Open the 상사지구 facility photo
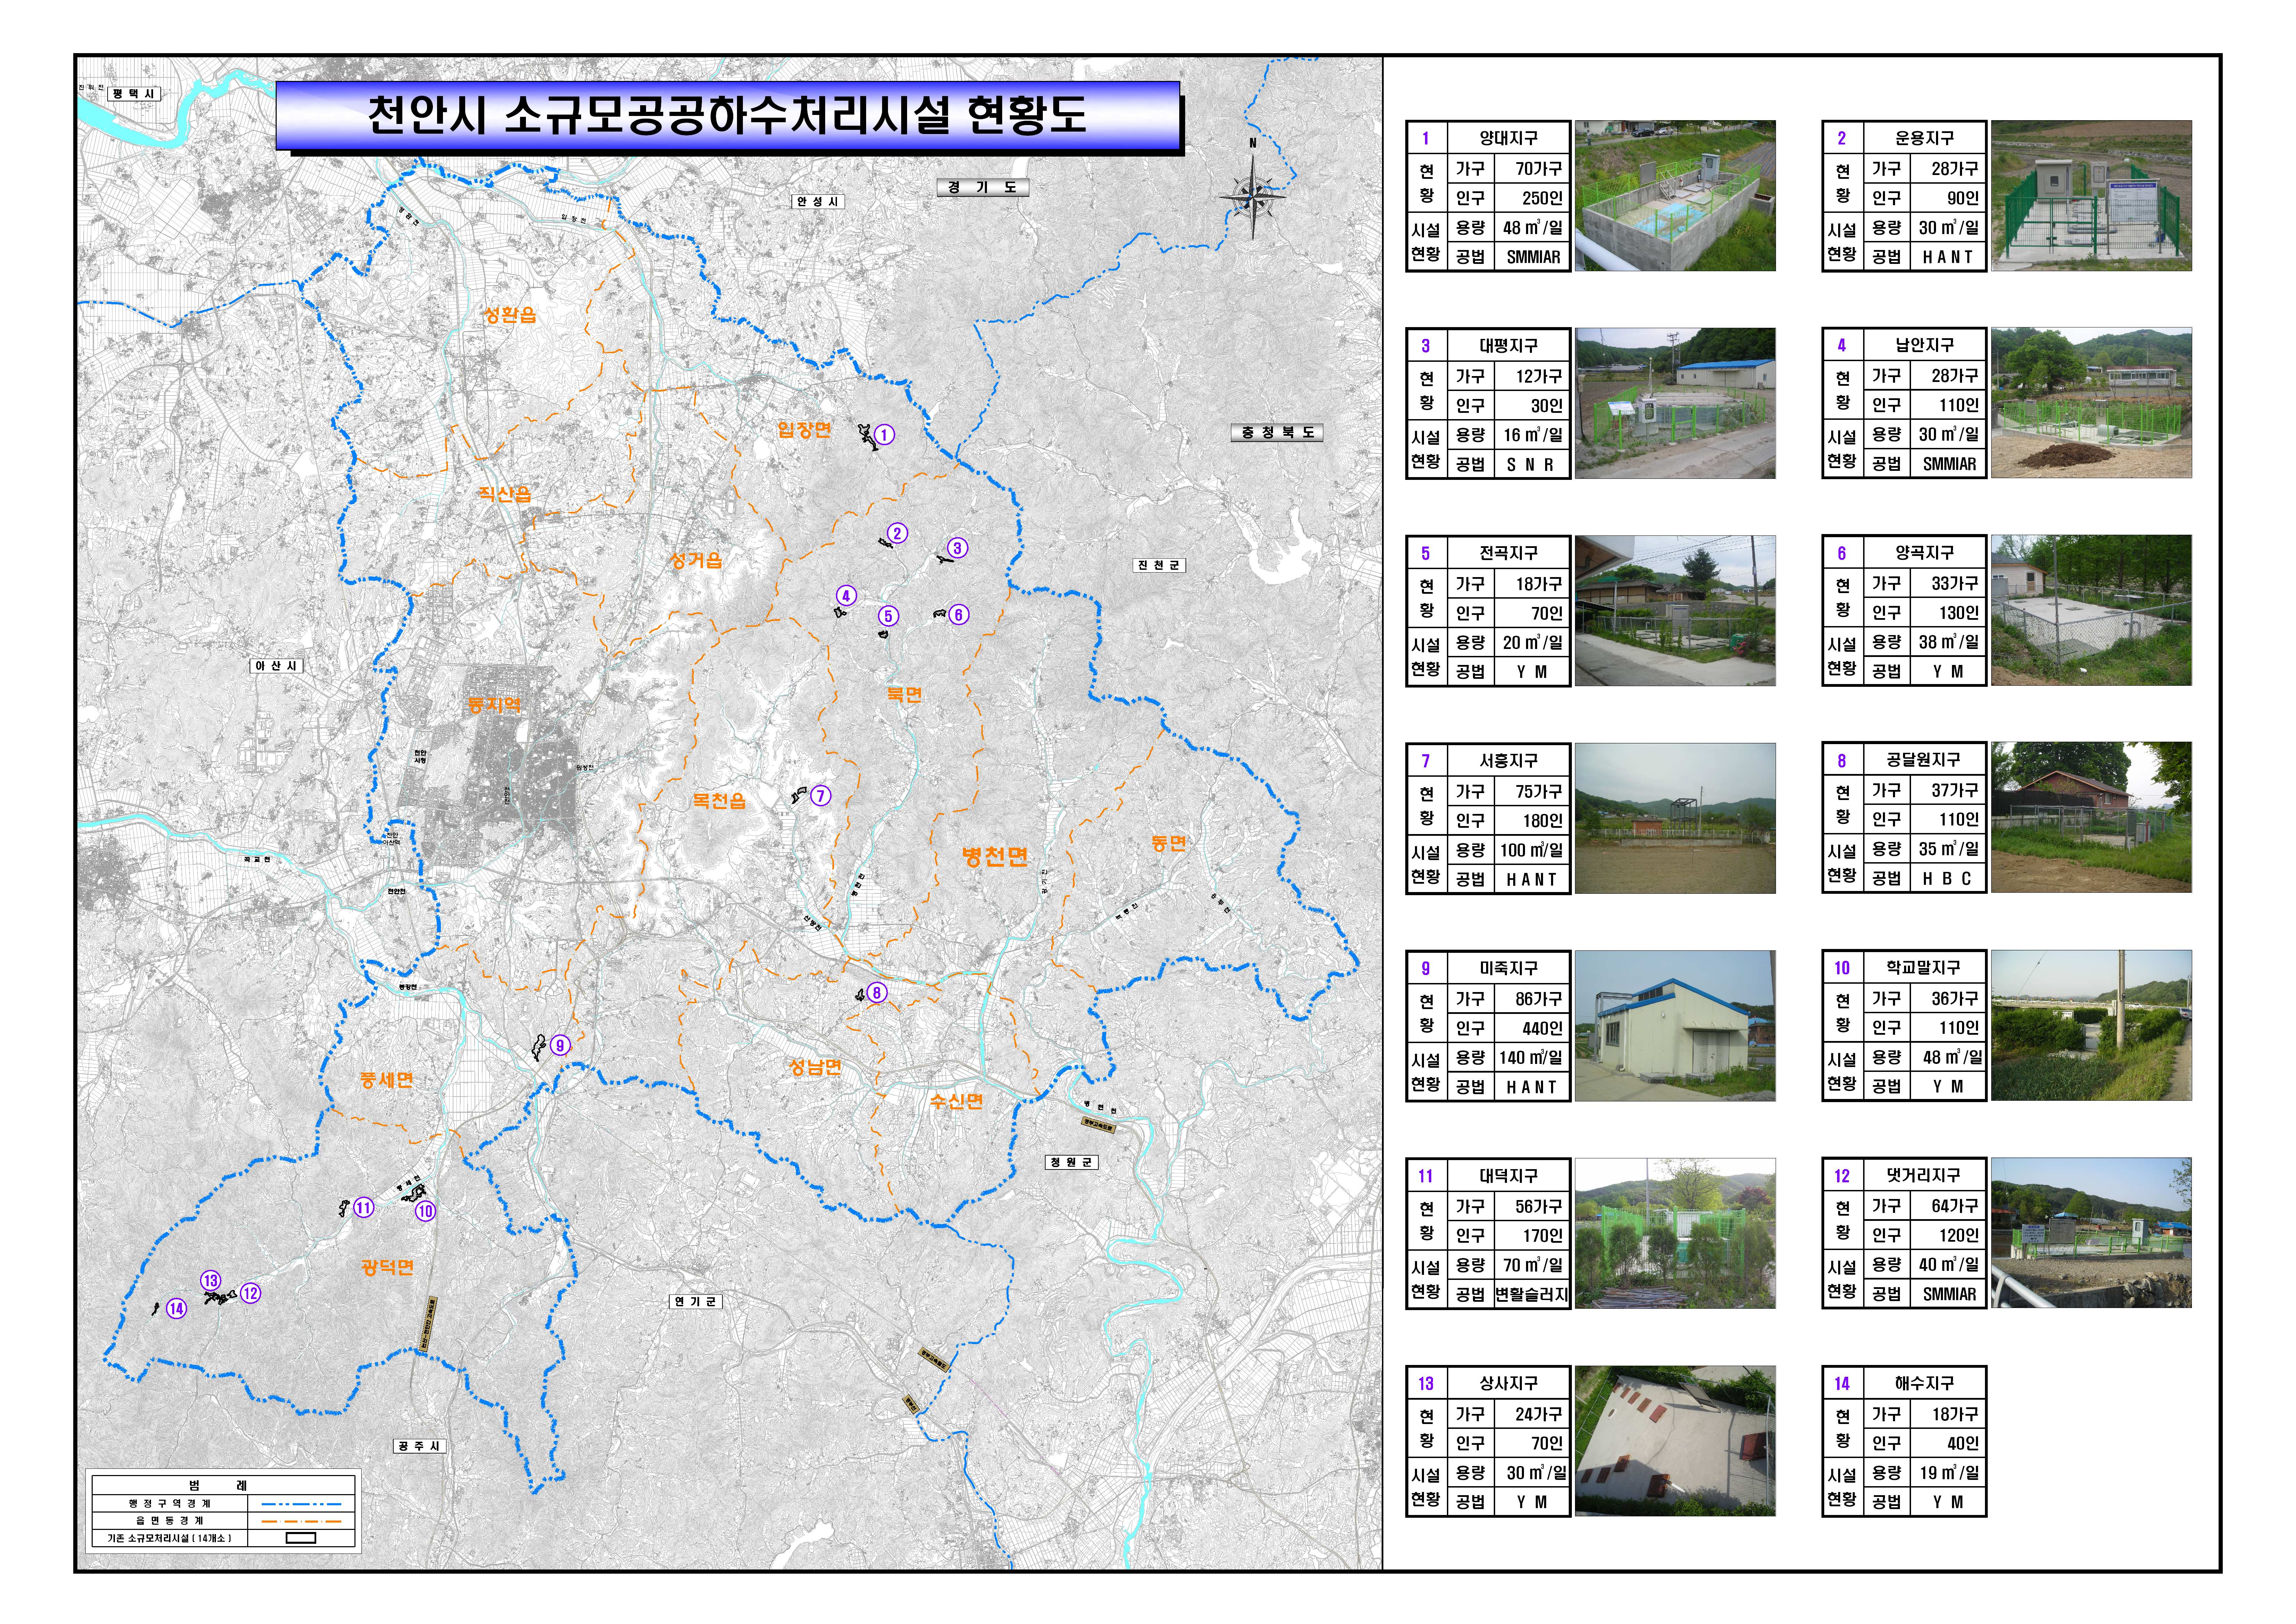This screenshot has width=2296, height=1624. pos(1675,1441)
